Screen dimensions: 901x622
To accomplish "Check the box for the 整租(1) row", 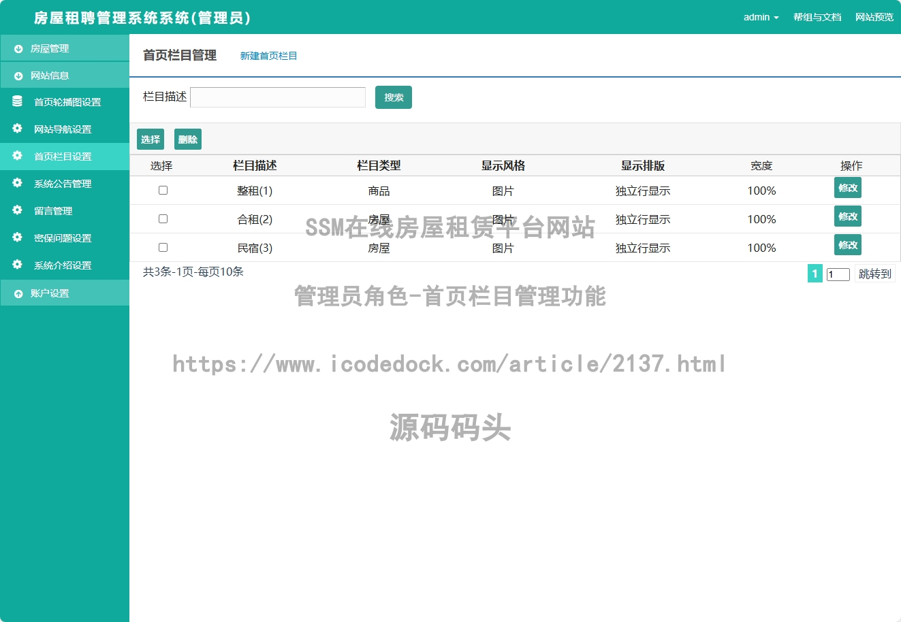I will coord(163,191).
